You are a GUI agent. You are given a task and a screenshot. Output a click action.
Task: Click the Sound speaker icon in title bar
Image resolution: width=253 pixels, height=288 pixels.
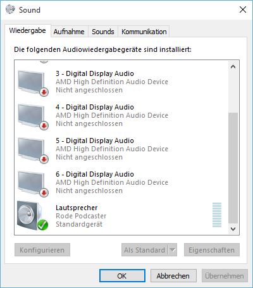(10, 9)
